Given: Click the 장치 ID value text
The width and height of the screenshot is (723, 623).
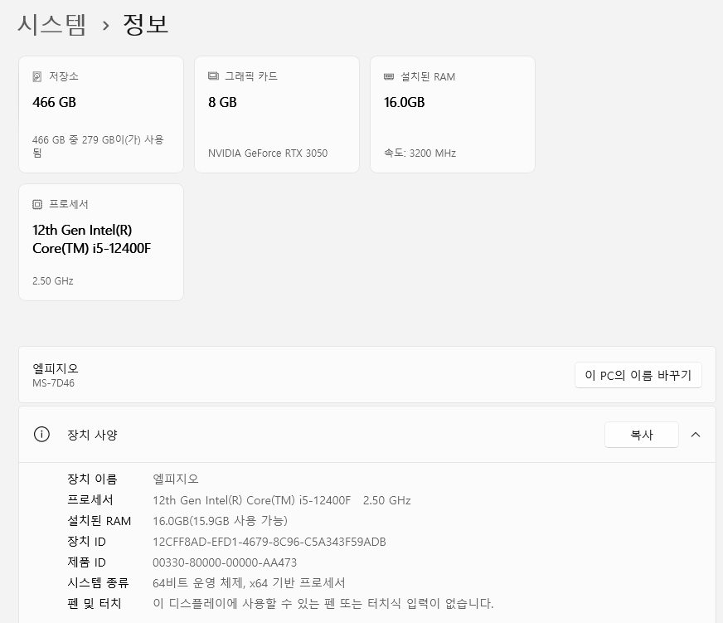Looking at the screenshot, I should pyautogui.click(x=269, y=542).
